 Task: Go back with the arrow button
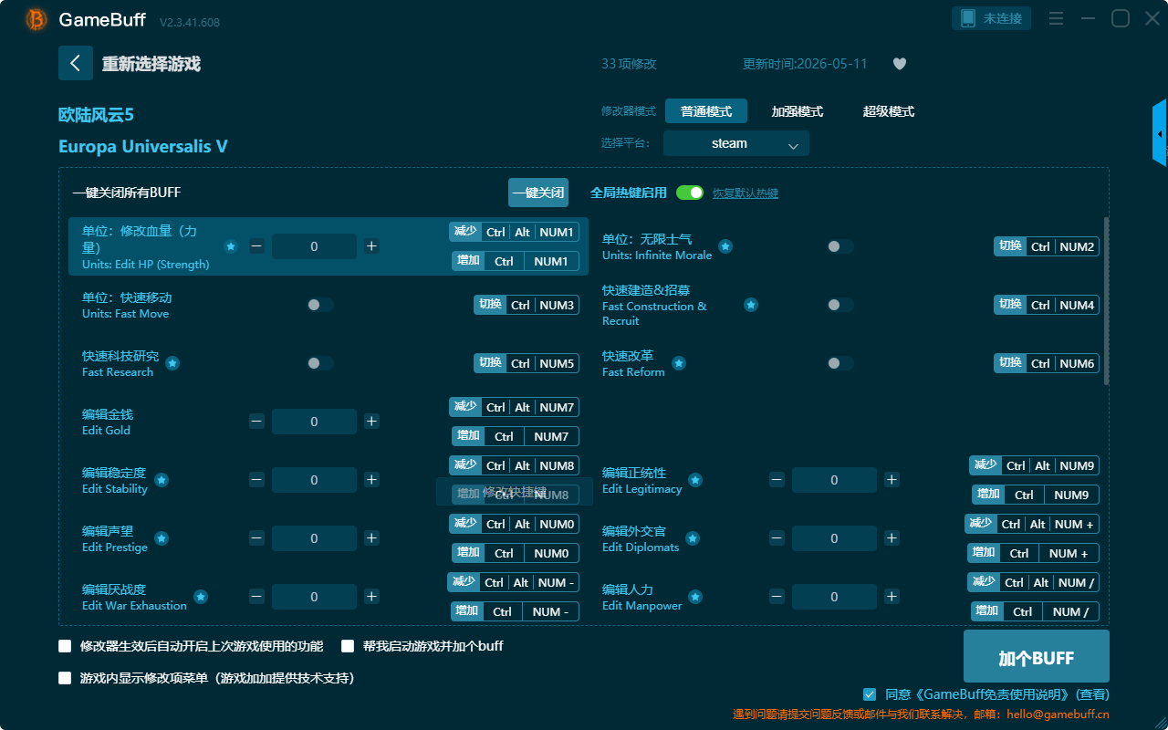76,63
